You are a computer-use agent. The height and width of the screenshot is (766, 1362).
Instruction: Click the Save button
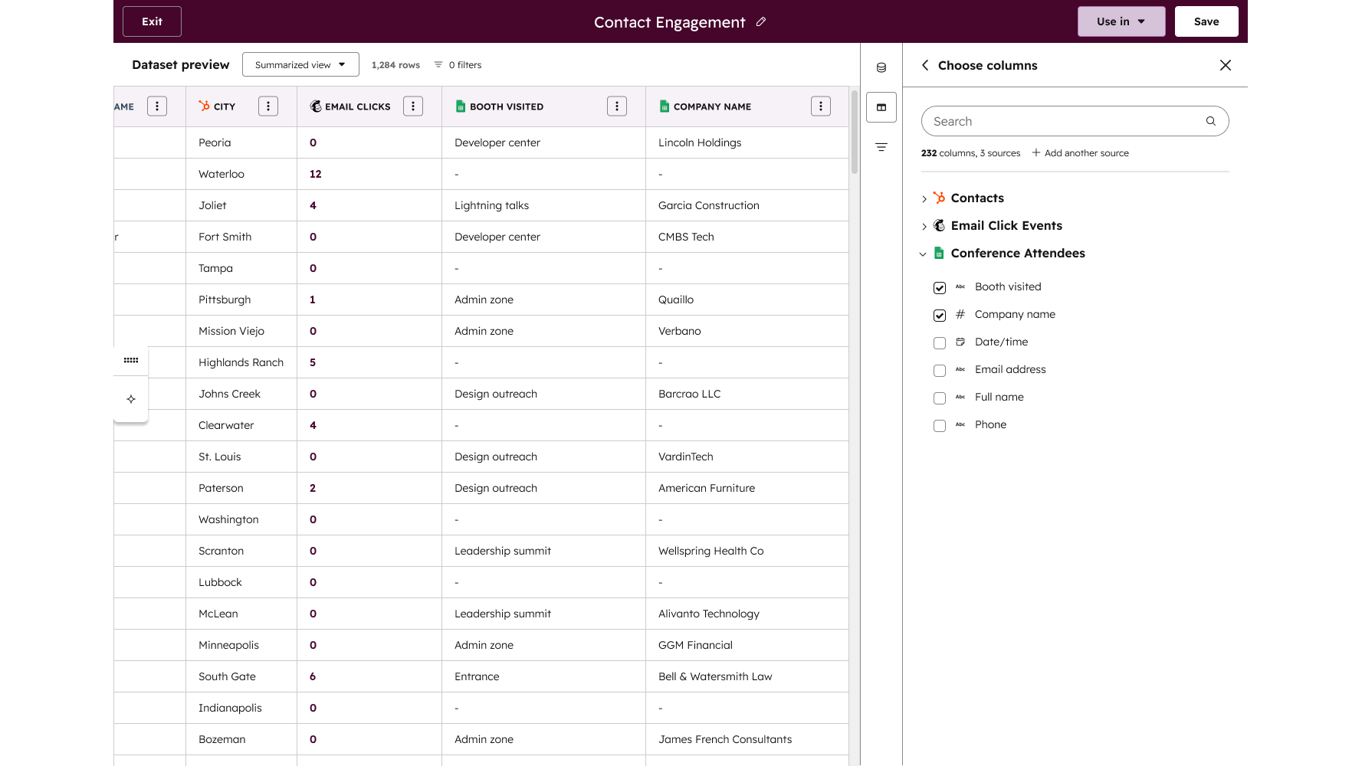click(1206, 21)
